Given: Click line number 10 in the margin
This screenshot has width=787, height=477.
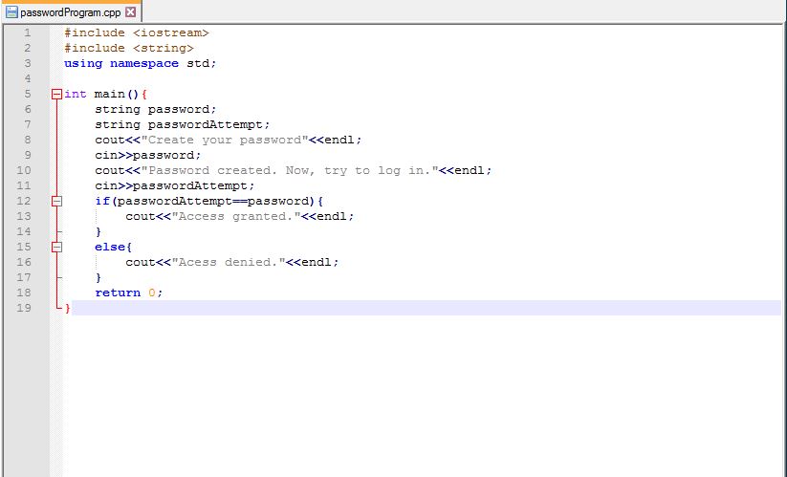Looking at the screenshot, I should click(x=24, y=170).
